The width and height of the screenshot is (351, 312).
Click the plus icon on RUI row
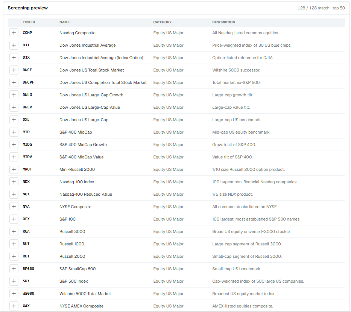14,244
